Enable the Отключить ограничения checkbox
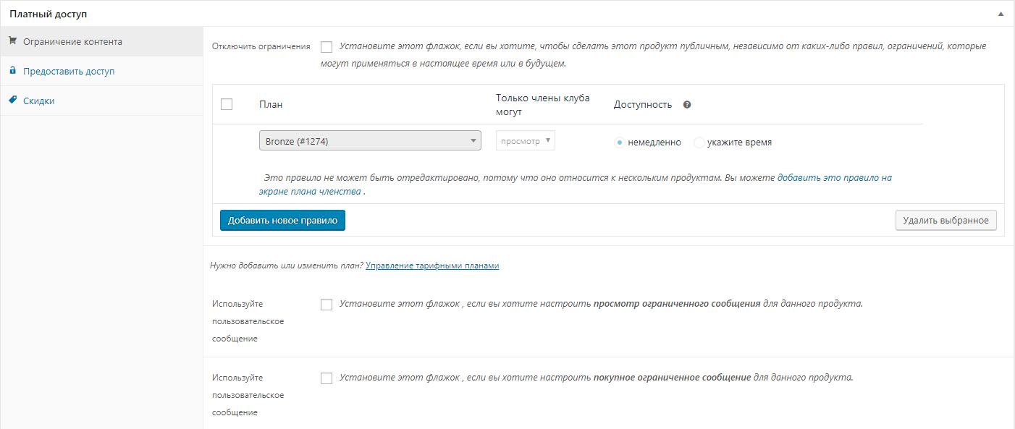1015x429 pixels. [x=327, y=47]
